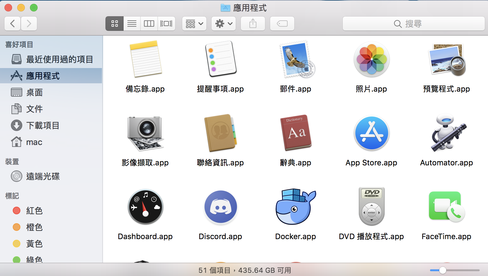Click the 預覽程式.app Preview icon

click(447, 59)
